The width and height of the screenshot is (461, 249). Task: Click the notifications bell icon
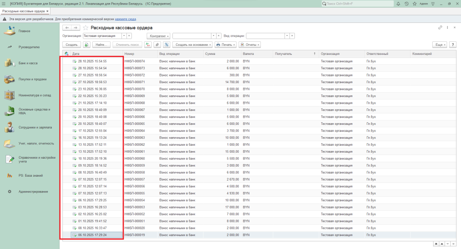(x=399, y=4)
